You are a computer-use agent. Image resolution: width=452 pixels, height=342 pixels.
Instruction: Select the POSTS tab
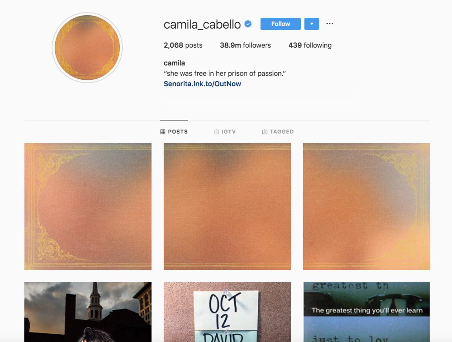(x=174, y=132)
